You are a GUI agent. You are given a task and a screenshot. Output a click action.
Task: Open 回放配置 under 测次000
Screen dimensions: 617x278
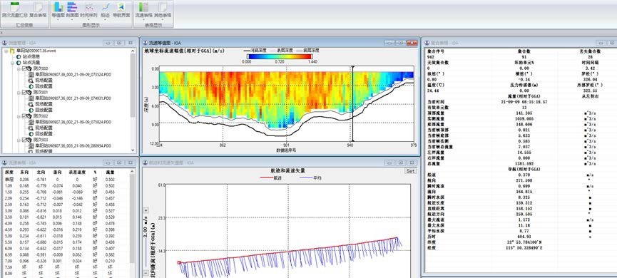(x=44, y=86)
